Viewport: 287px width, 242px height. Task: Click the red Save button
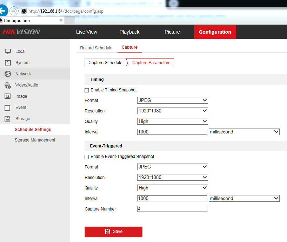[x=113, y=231]
